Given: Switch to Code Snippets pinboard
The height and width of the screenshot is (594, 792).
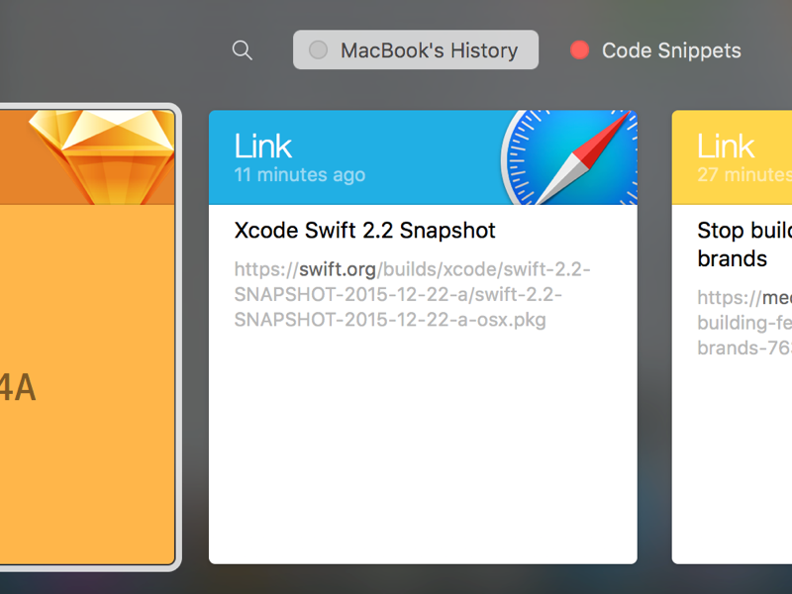Looking at the screenshot, I should point(655,50).
